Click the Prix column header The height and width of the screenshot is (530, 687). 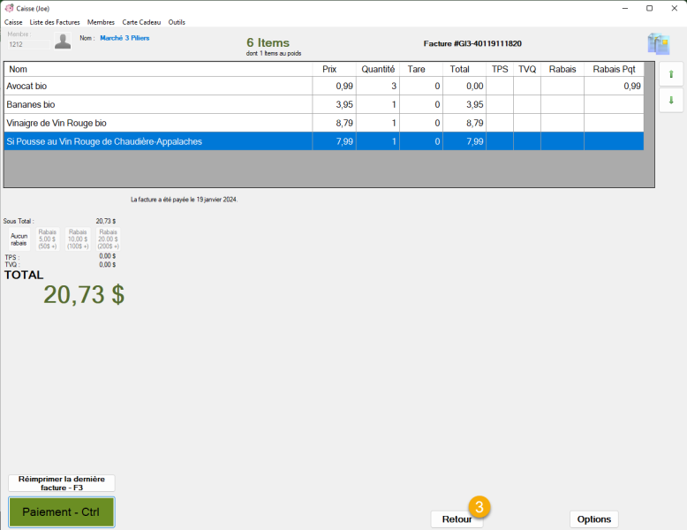(334, 69)
